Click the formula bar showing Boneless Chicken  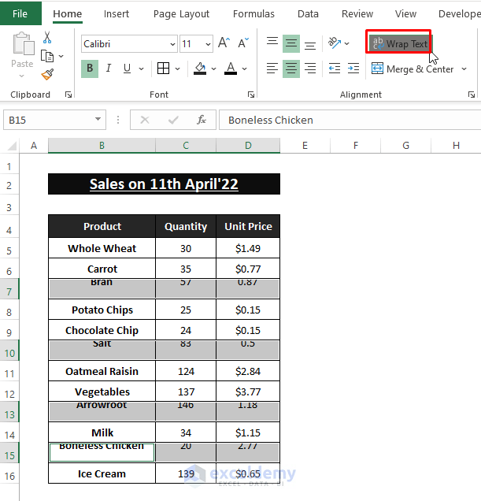350,121
